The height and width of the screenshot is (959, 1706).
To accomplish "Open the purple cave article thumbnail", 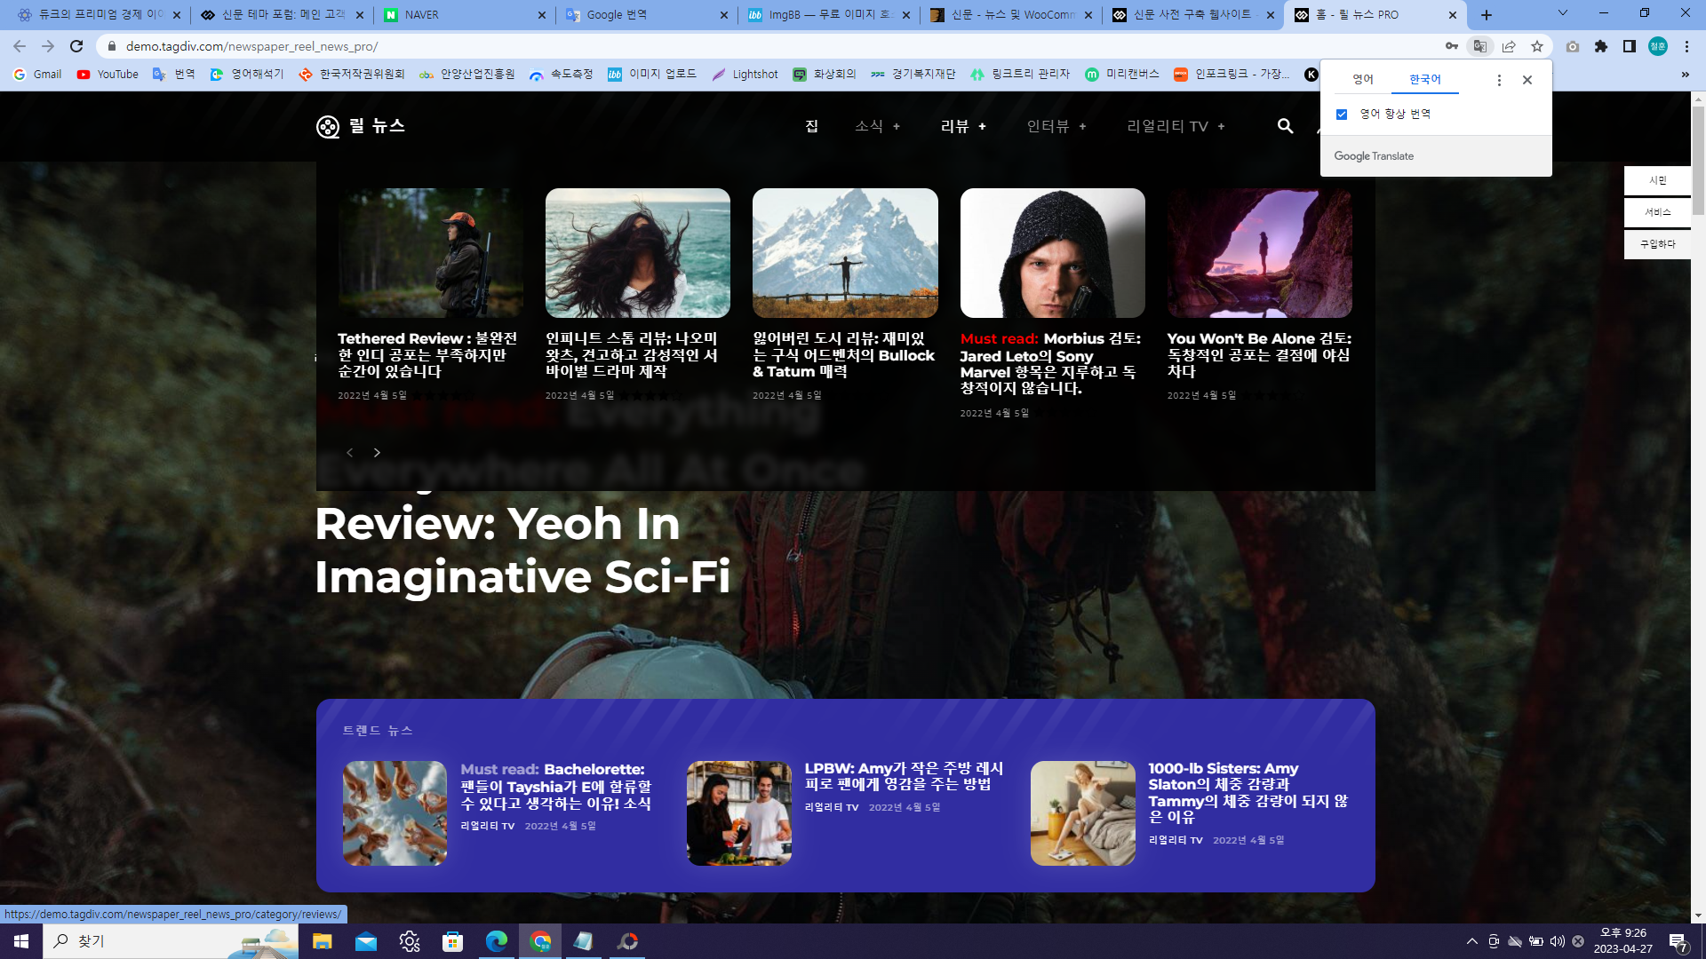I will [1260, 253].
